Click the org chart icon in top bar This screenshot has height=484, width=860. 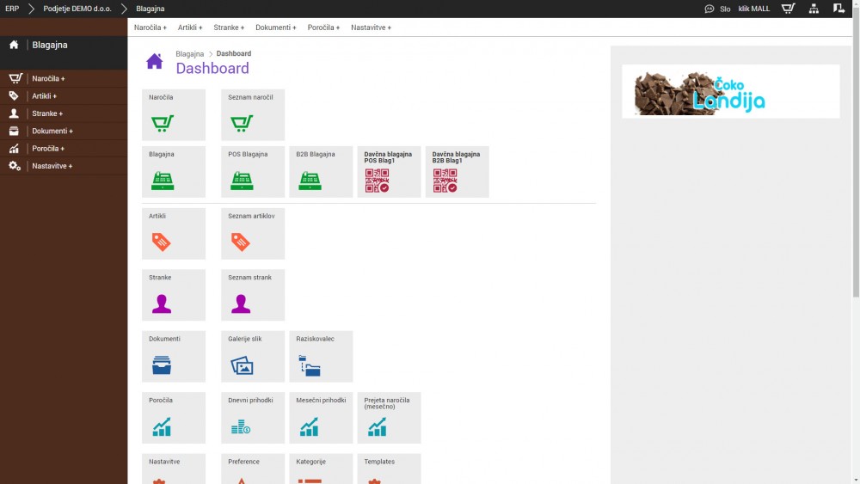pyautogui.click(x=814, y=9)
